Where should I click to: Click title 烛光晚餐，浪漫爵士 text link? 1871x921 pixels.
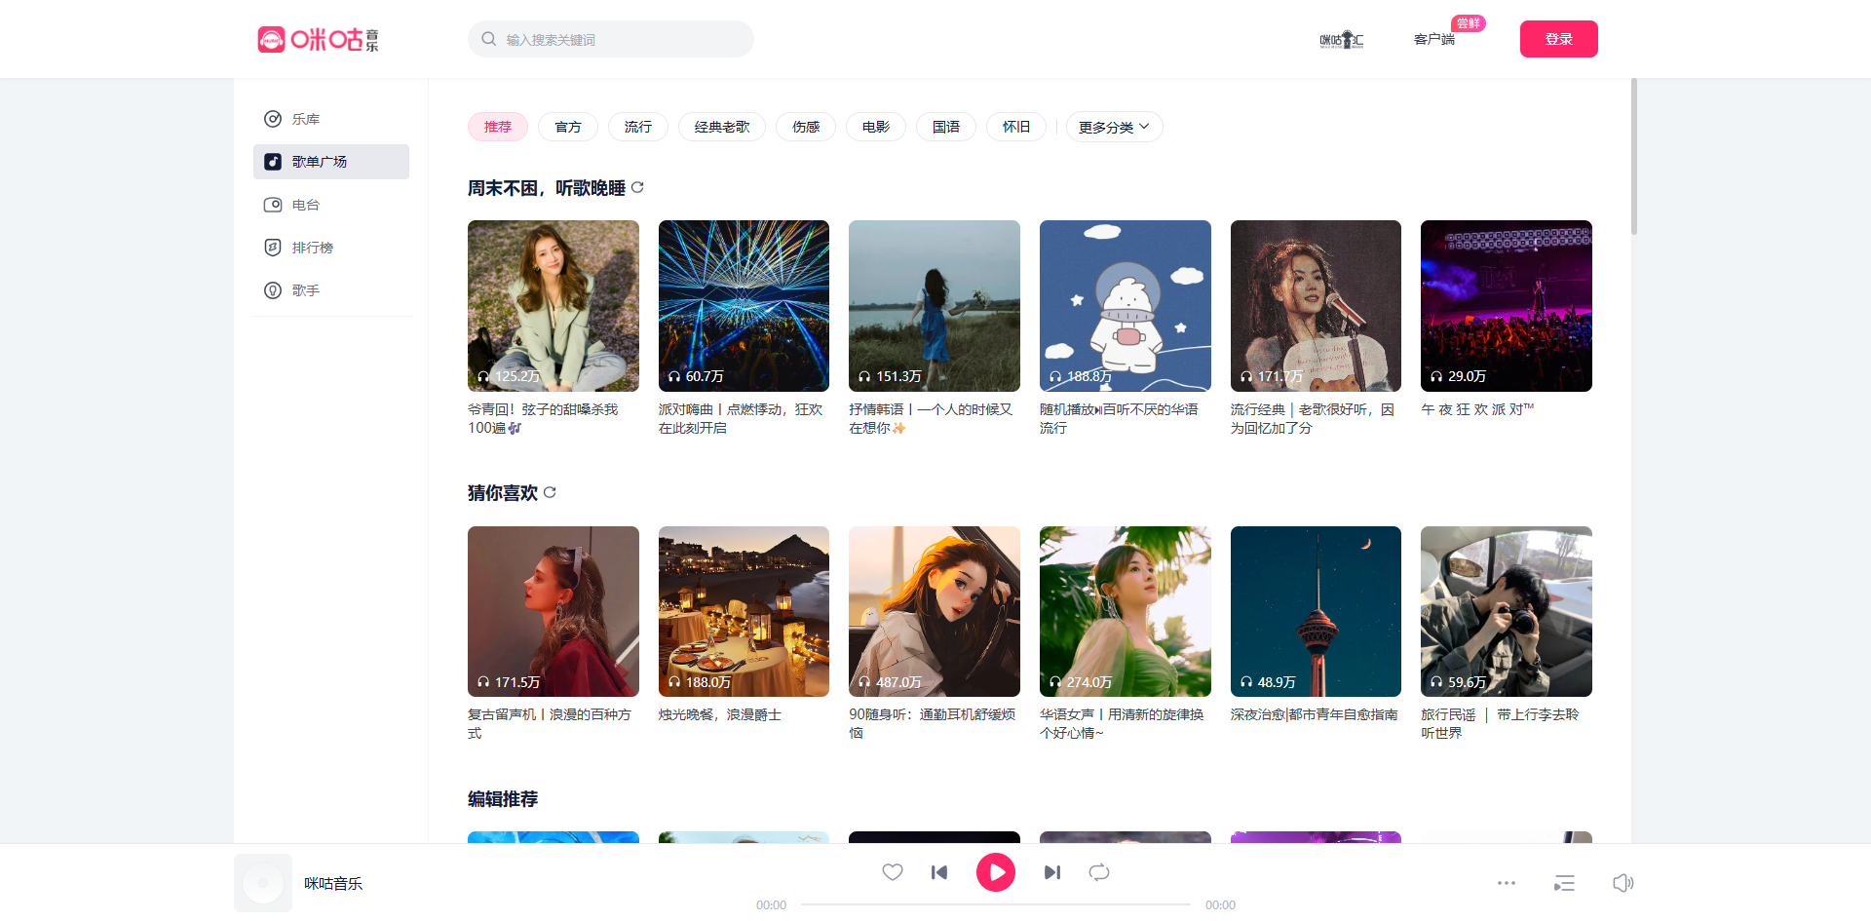tap(720, 714)
